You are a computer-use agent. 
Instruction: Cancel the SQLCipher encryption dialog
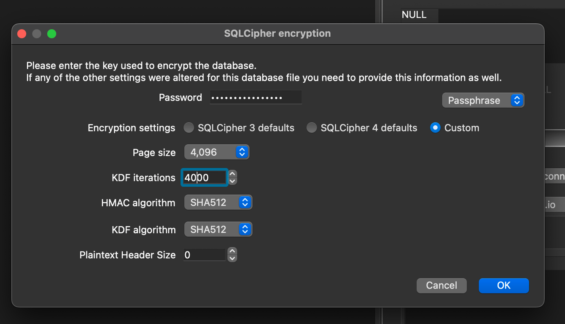[x=441, y=286]
